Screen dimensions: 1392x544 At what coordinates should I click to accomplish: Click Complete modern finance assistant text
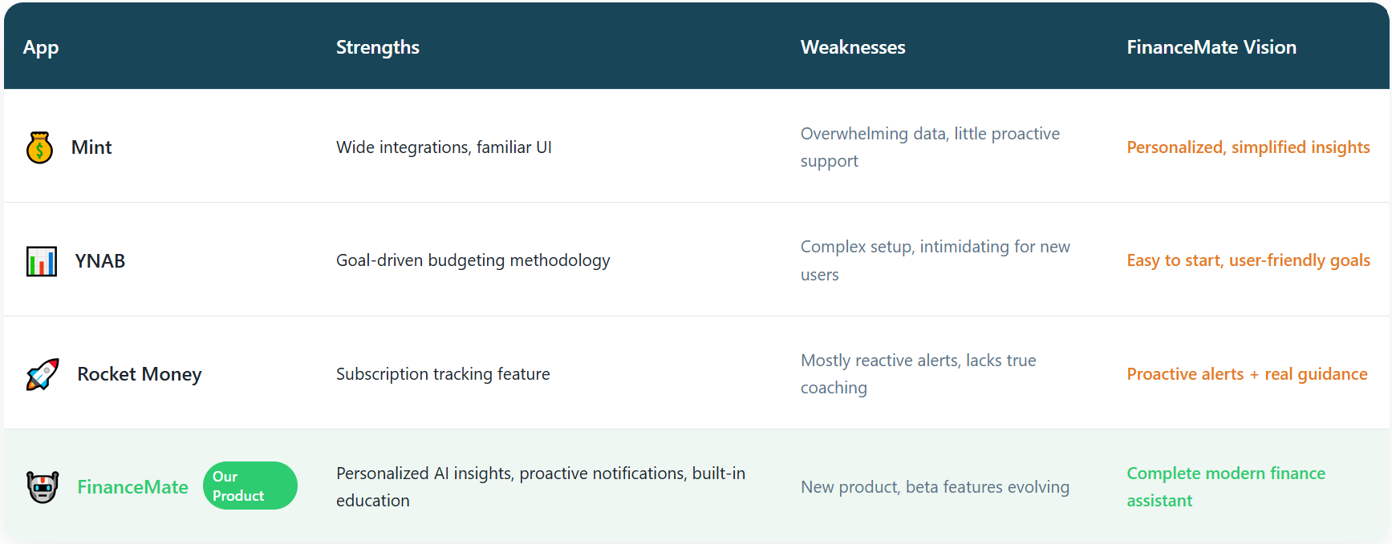click(x=1225, y=486)
